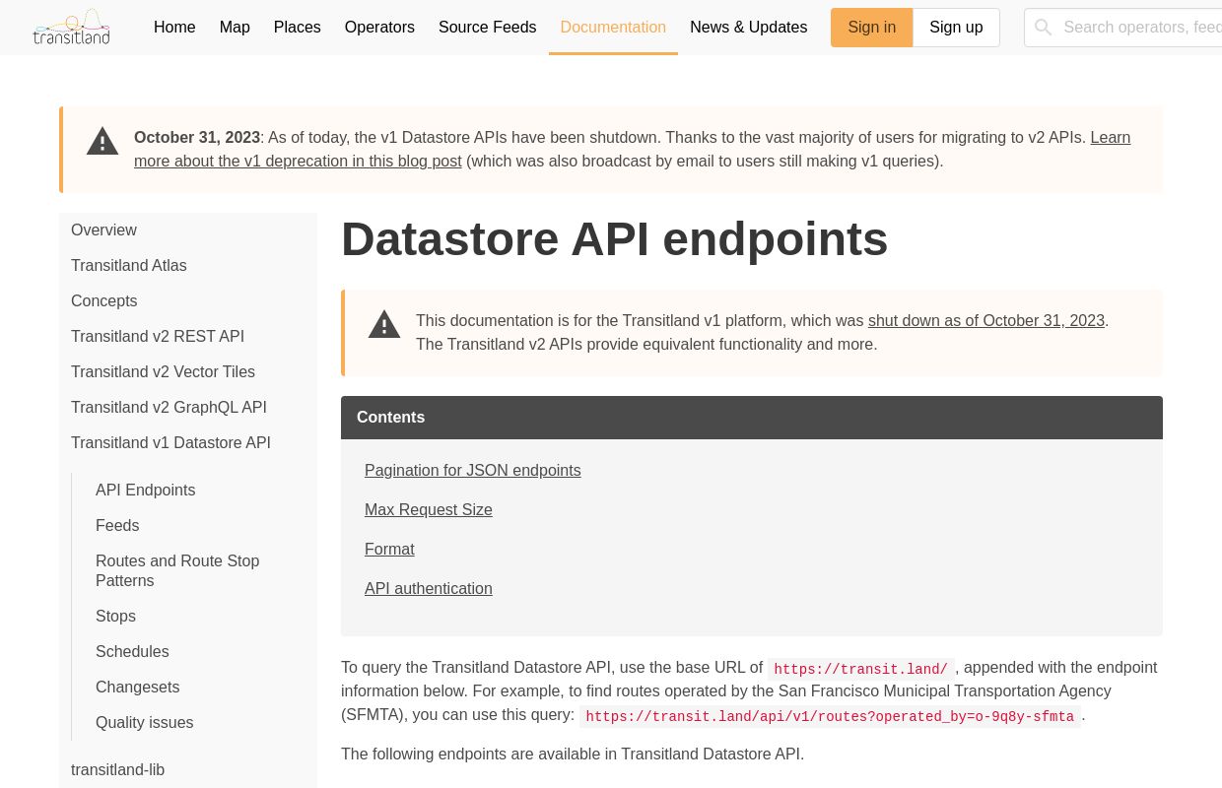The width and height of the screenshot is (1222, 788).
Task: Jump to Max Request Size section
Action: pos(428,510)
